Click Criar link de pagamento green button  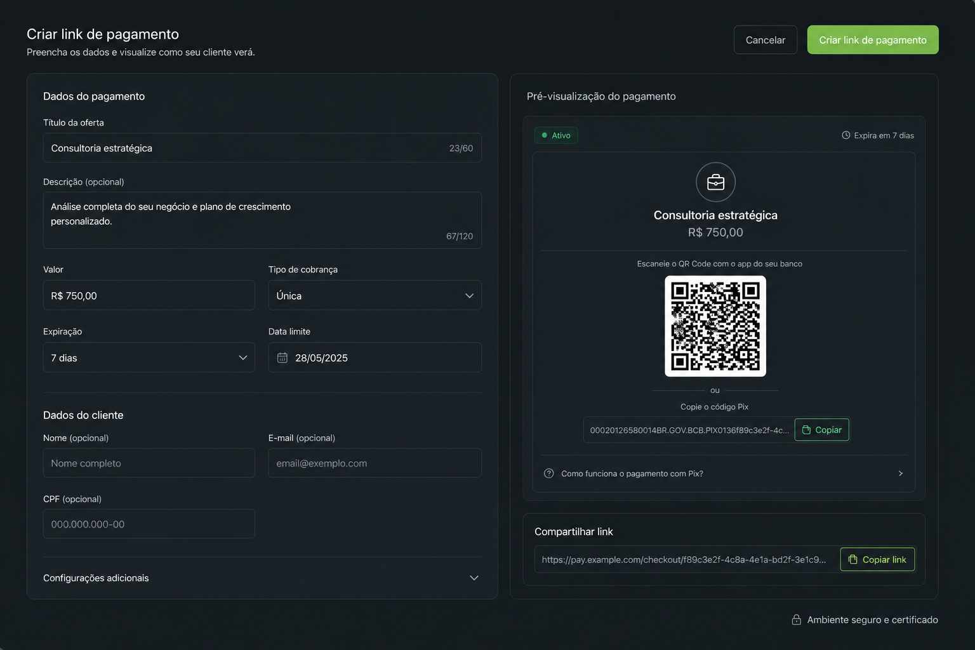click(873, 40)
